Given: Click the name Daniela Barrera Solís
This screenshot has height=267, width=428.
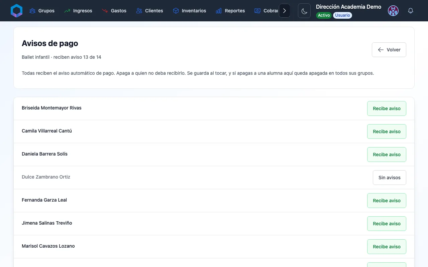Looking at the screenshot, I should pos(44,154).
